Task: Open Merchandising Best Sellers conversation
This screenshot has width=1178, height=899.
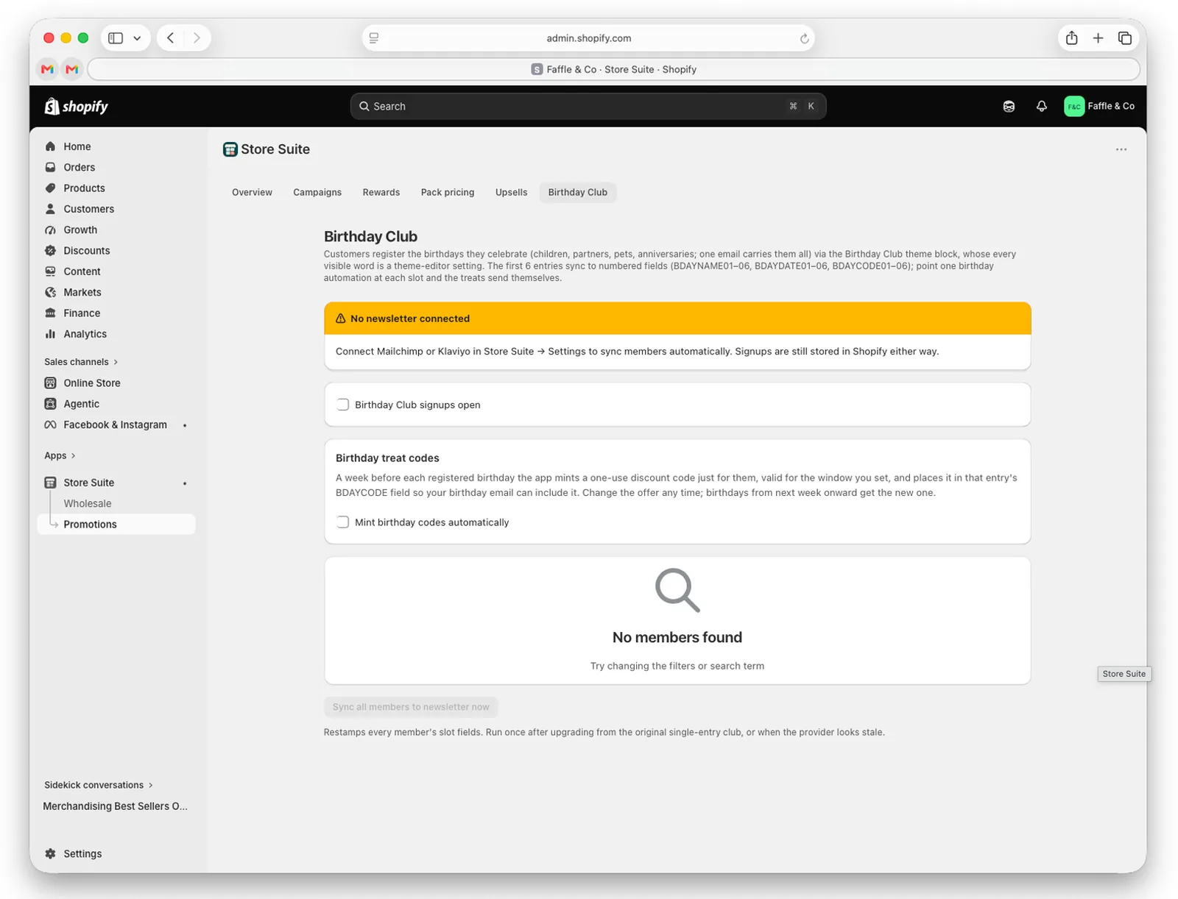Action: [x=116, y=806]
